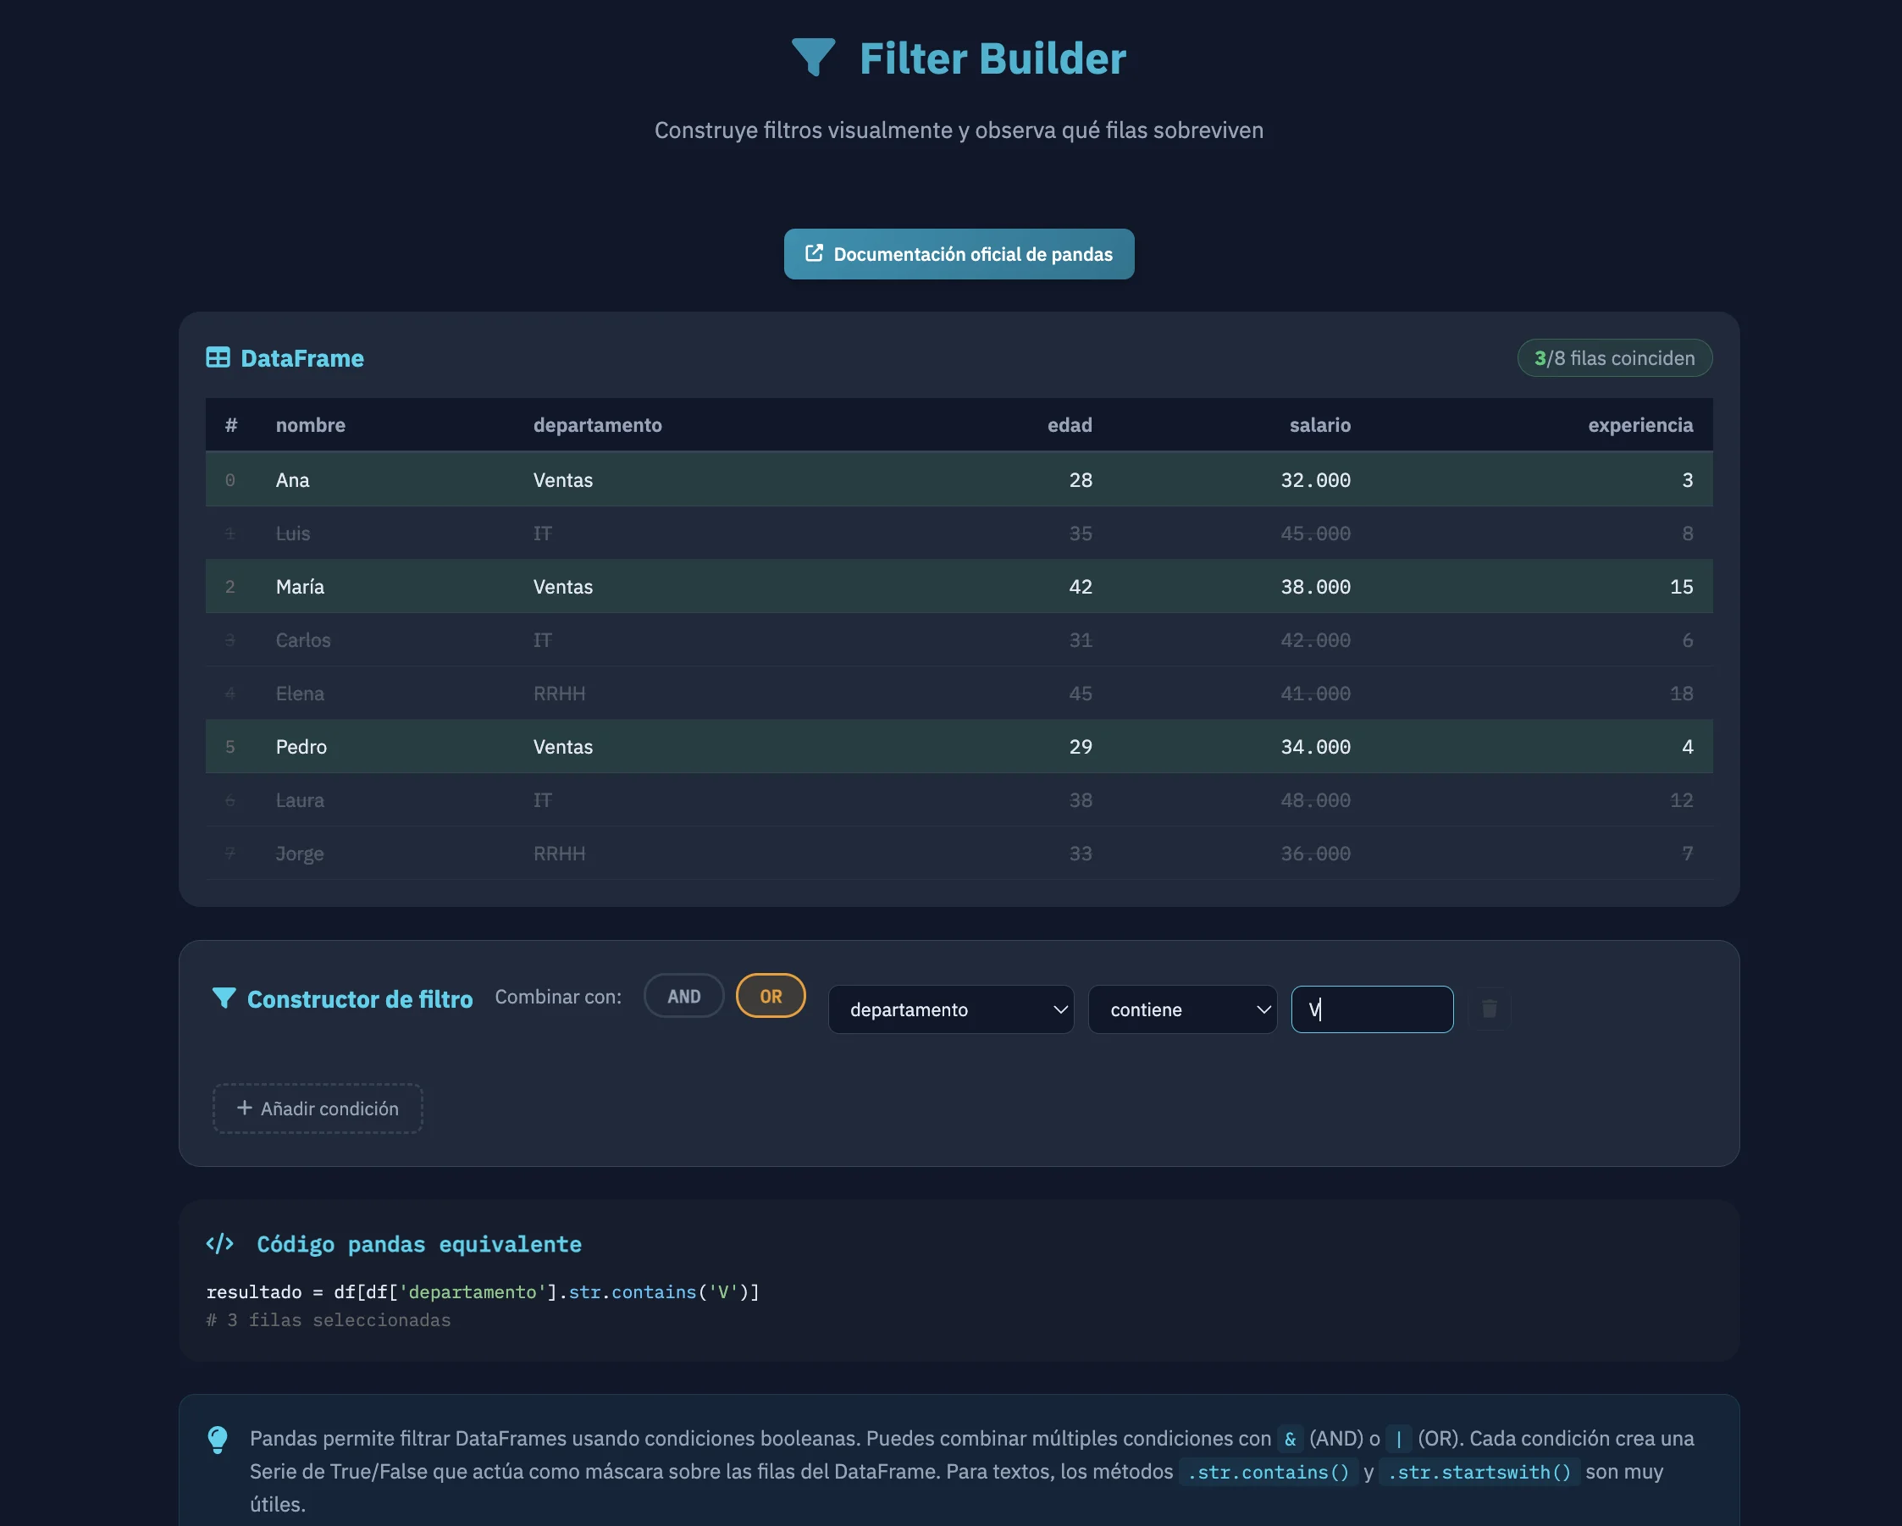Open the departamento column dropdown
This screenshot has height=1526, width=1902.
click(x=951, y=1009)
